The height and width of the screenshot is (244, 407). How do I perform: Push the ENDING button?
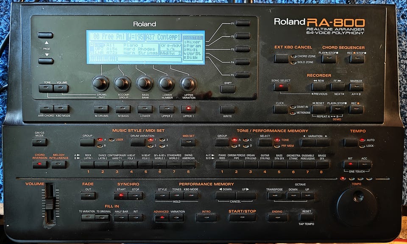(277, 218)
